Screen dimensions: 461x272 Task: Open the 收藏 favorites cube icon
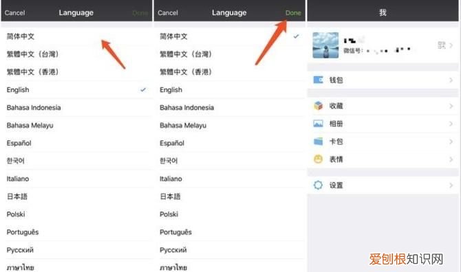(x=318, y=106)
